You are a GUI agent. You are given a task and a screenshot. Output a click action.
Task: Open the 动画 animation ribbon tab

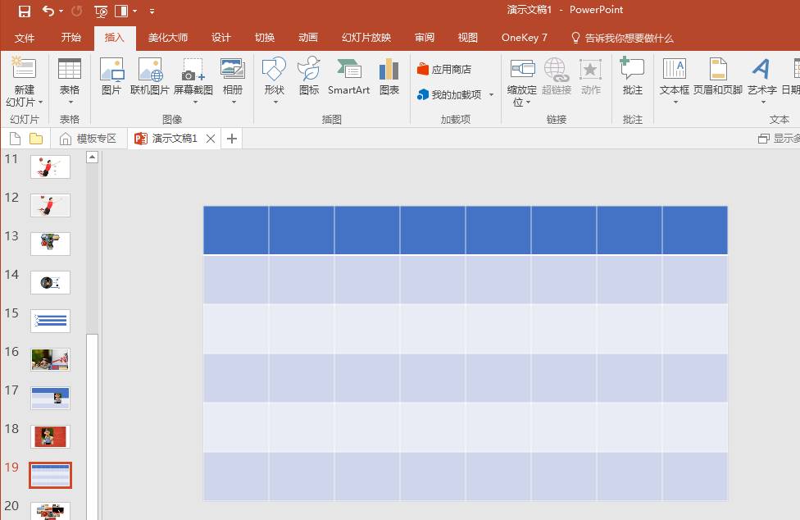[x=307, y=38]
